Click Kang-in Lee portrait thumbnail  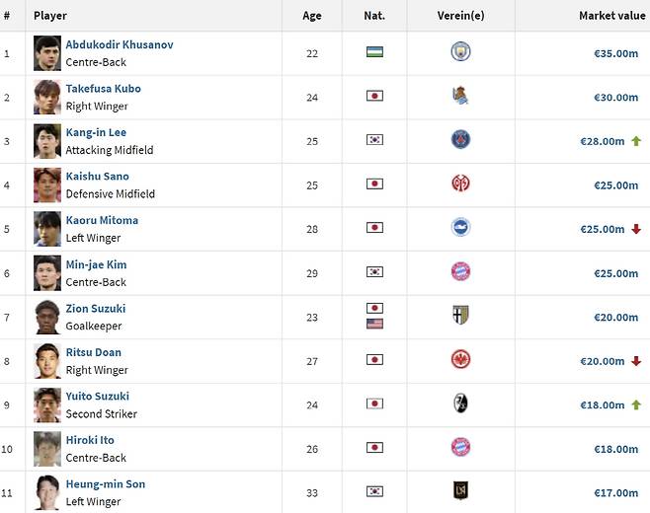(47, 140)
